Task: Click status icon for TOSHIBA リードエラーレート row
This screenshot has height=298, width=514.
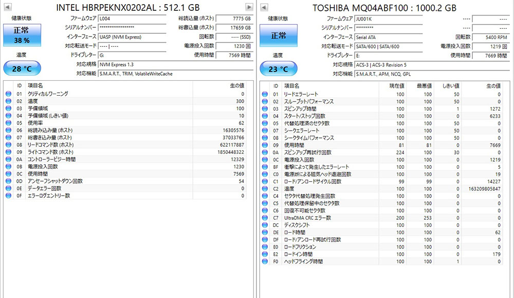Action: [265, 94]
